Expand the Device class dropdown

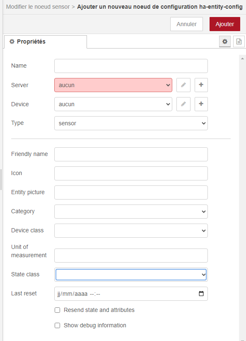(131, 231)
